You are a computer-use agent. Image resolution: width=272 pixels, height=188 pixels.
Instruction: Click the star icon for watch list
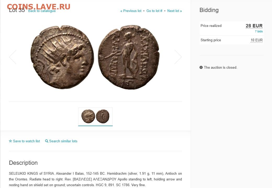(x=10, y=141)
